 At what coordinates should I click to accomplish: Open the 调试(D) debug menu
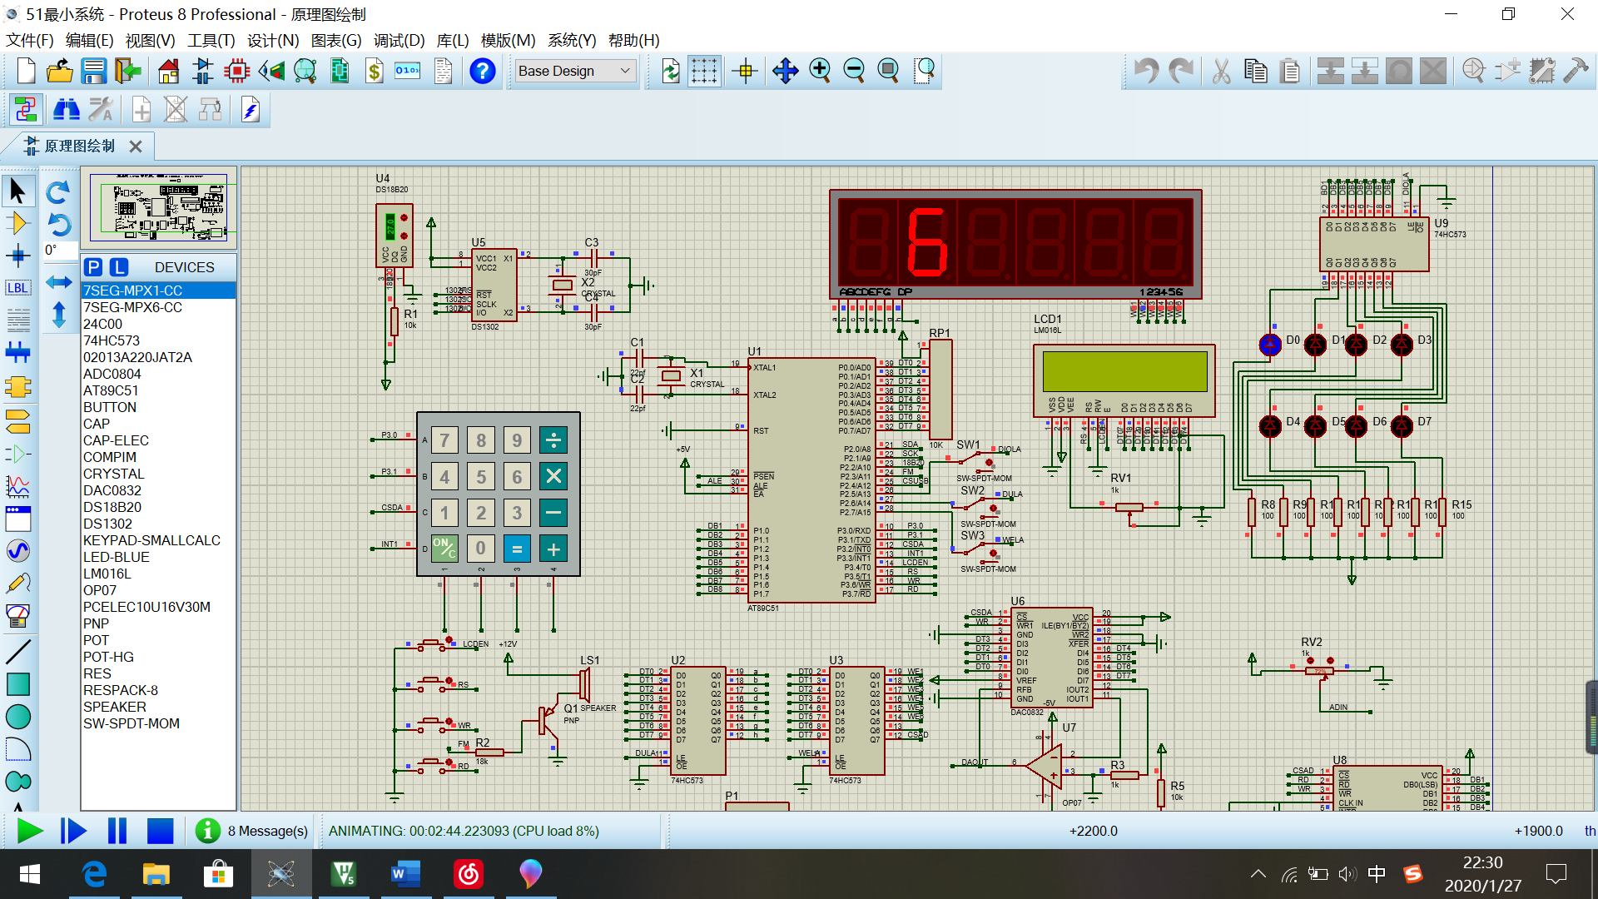tap(399, 41)
